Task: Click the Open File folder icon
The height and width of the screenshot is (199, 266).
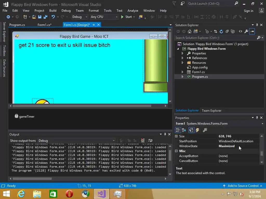Action: click(34, 17)
